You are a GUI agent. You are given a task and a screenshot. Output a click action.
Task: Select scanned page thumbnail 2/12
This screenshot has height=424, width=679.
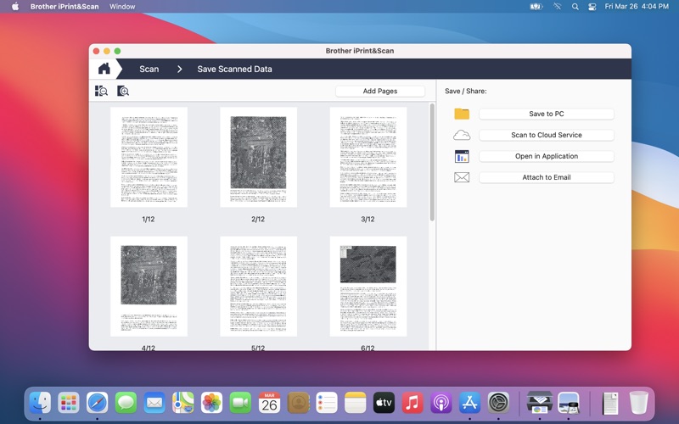point(259,157)
